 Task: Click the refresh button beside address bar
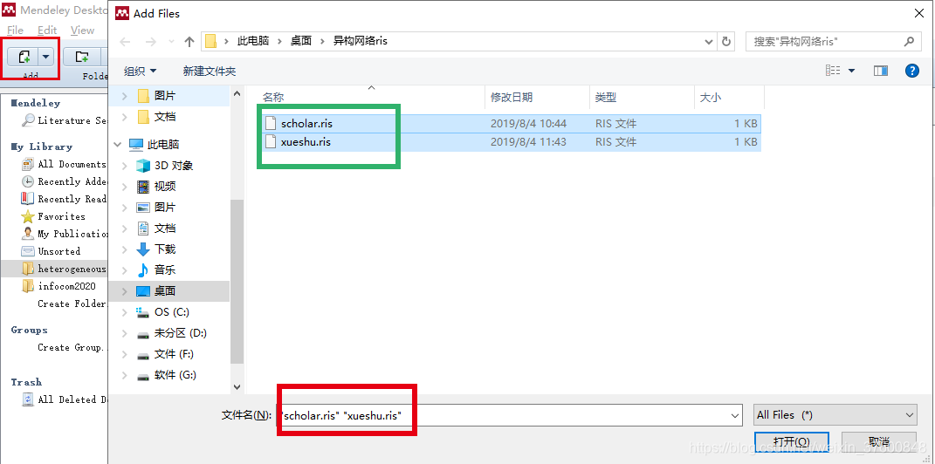tap(725, 42)
